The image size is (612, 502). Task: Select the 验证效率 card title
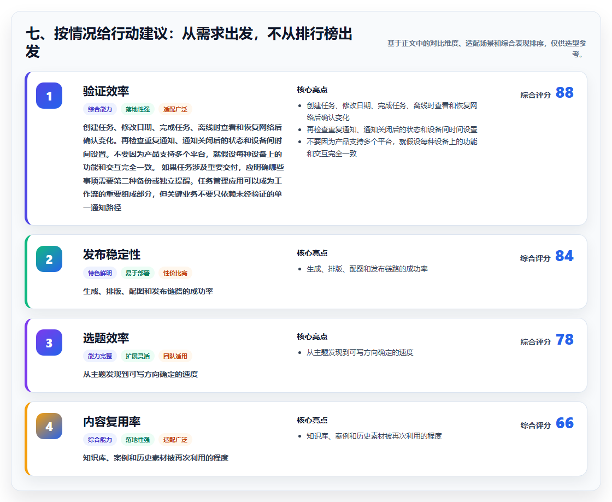(106, 91)
